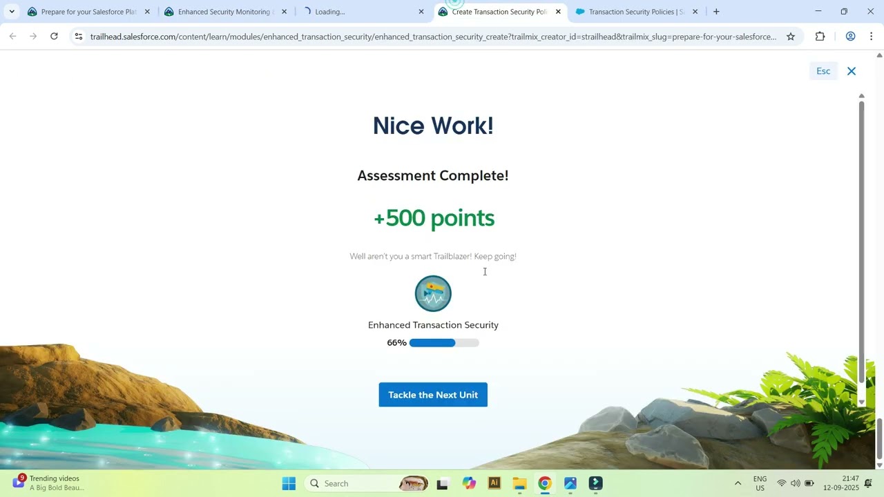This screenshot has width=884, height=497.
Task: Open Task View on the taskbar
Action: (443, 483)
